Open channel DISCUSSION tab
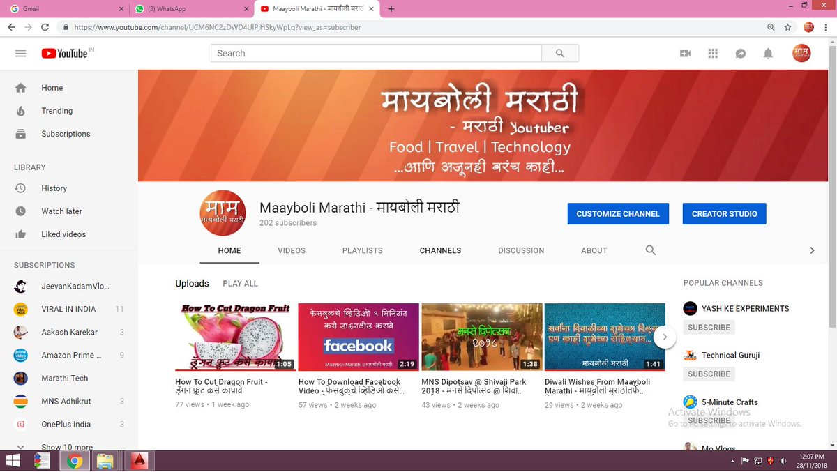The width and height of the screenshot is (837, 472). (x=521, y=250)
